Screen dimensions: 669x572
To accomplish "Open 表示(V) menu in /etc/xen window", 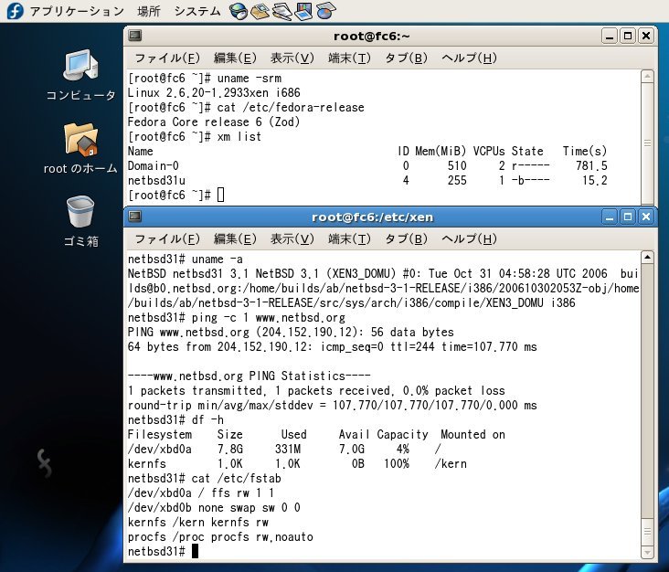I will pos(292,238).
